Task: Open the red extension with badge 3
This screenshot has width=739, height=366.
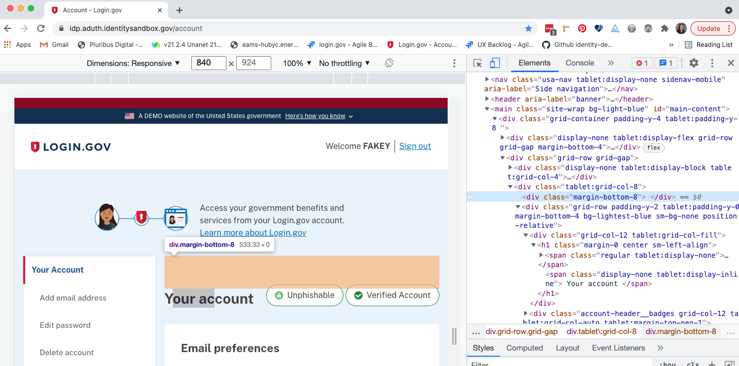Action: [550, 29]
